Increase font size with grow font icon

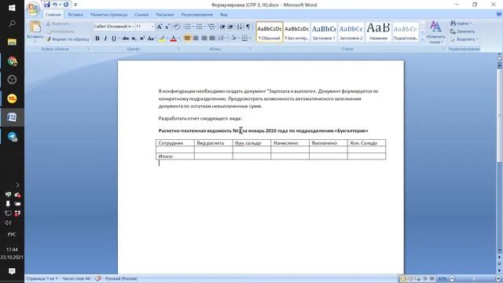159,27
